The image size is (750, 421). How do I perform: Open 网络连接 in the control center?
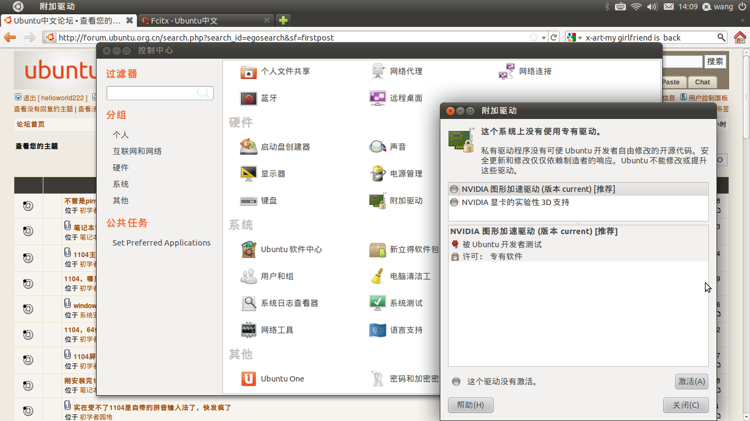click(525, 71)
